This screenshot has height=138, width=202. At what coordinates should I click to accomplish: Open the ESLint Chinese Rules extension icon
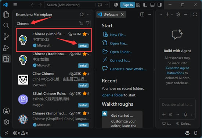click(23, 99)
